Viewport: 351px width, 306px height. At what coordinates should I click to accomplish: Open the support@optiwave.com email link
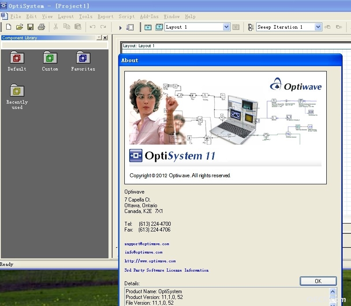click(147, 244)
